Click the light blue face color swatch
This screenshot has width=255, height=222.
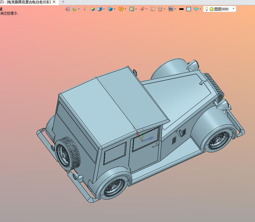[x=189, y=9]
